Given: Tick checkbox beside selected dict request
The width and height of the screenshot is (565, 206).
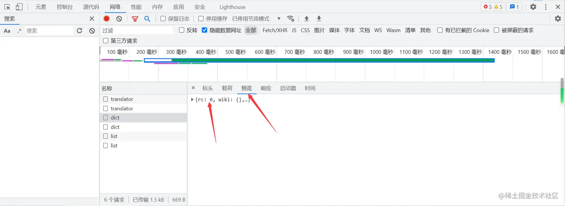Looking at the screenshot, I should 106,117.
